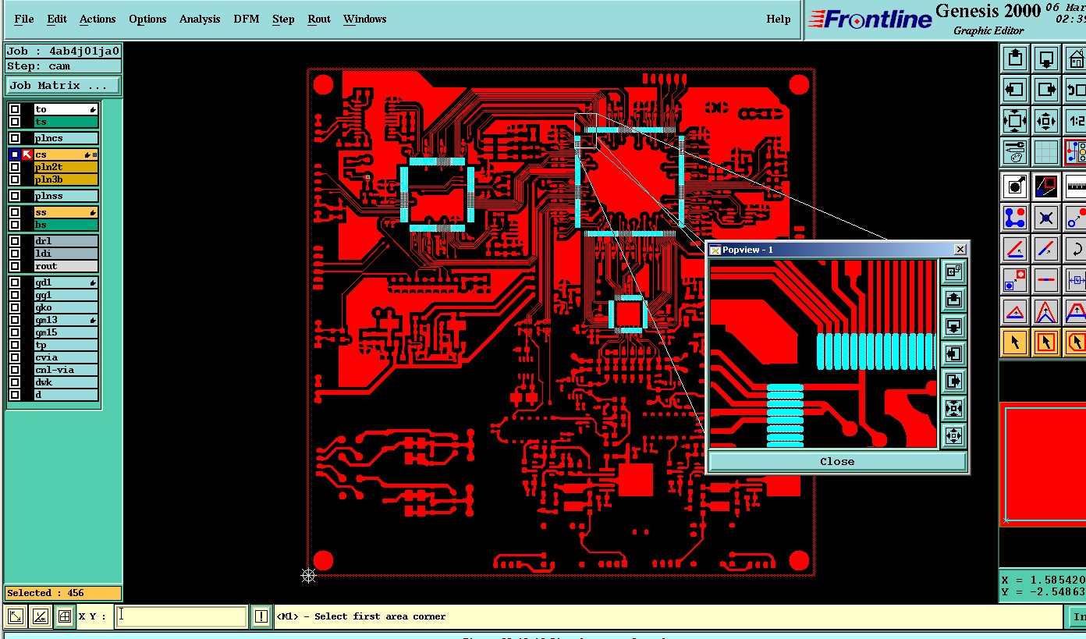Click the Job Matrix ... button

pyautogui.click(x=63, y=85)
